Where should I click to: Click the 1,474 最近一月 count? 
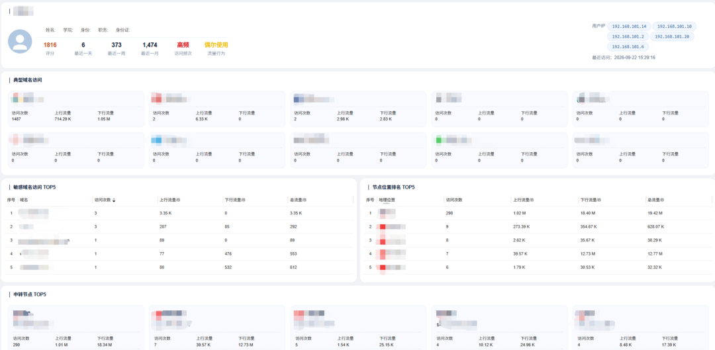(150, 45)
